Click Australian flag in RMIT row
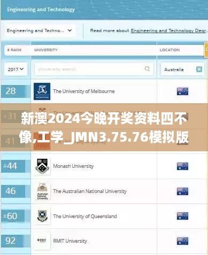This screenshot has width=208, height=255. click(x=182, y=241)
